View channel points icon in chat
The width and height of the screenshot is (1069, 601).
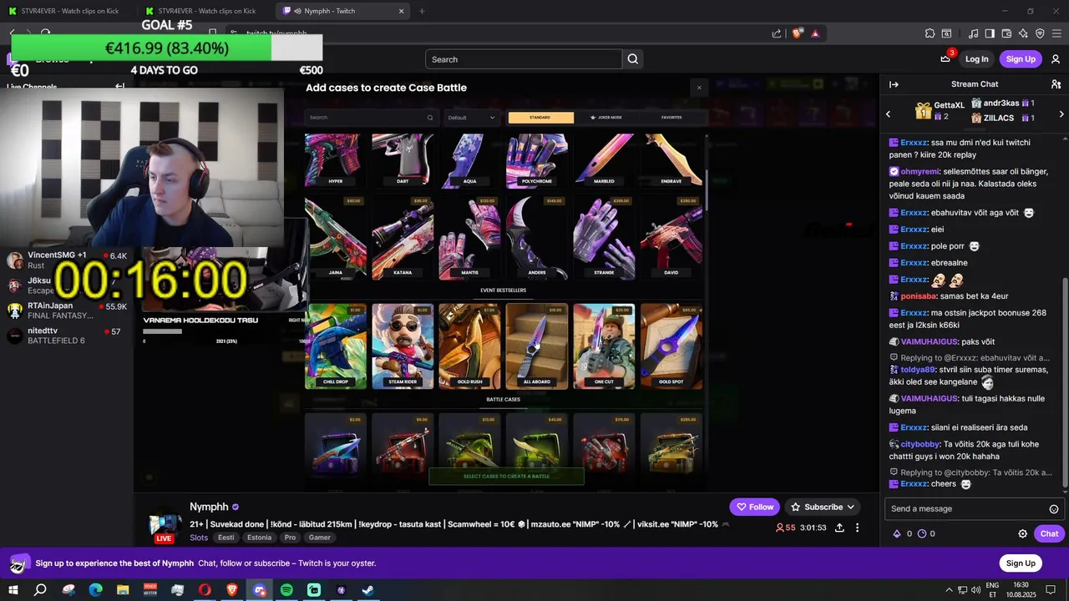tap(922, 533)
